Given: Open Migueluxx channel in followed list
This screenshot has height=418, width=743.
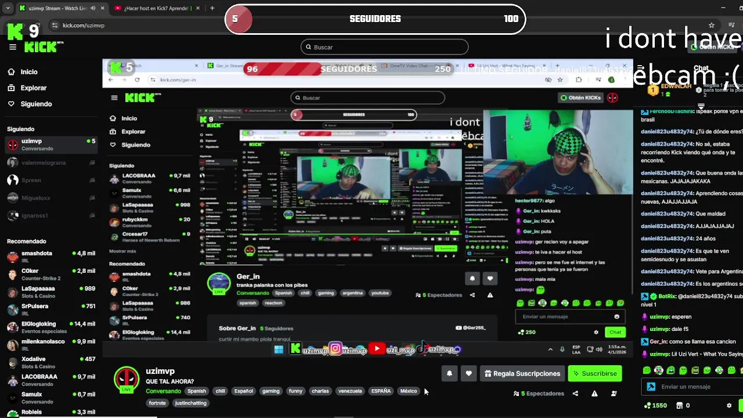Looking at the screenshot, I should [51, 198].
